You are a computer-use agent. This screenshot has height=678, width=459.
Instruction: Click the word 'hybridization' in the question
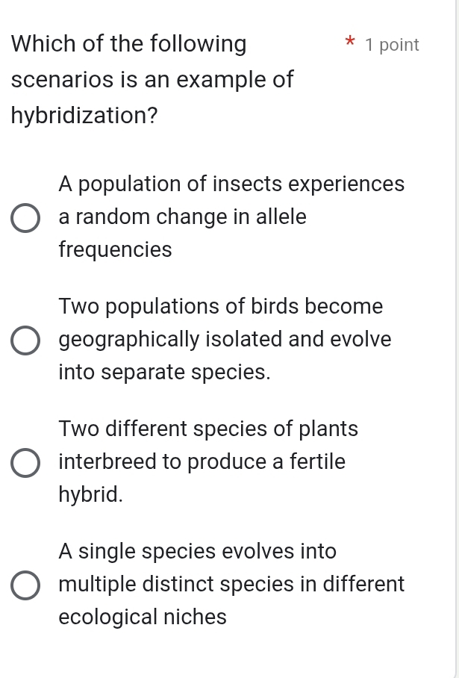point(78,115)
